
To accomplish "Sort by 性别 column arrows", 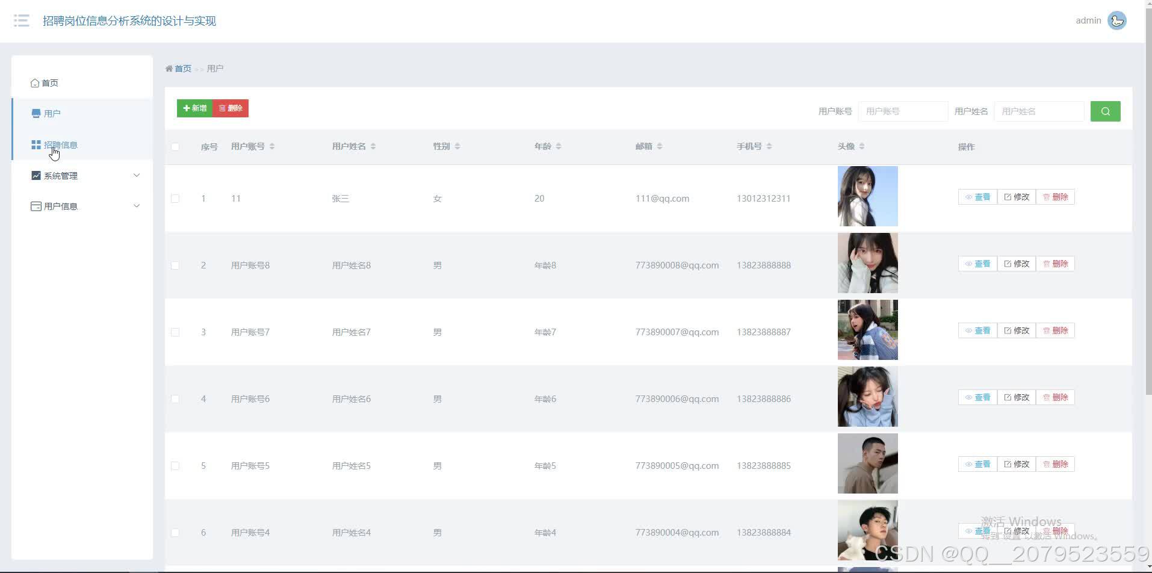I will [x=457, y=147].
